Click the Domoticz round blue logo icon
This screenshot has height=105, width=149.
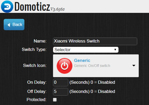click(7, 7)
